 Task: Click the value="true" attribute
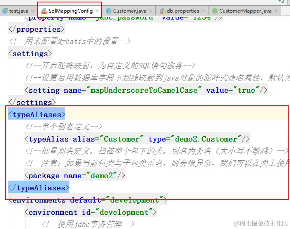point(233,90)
